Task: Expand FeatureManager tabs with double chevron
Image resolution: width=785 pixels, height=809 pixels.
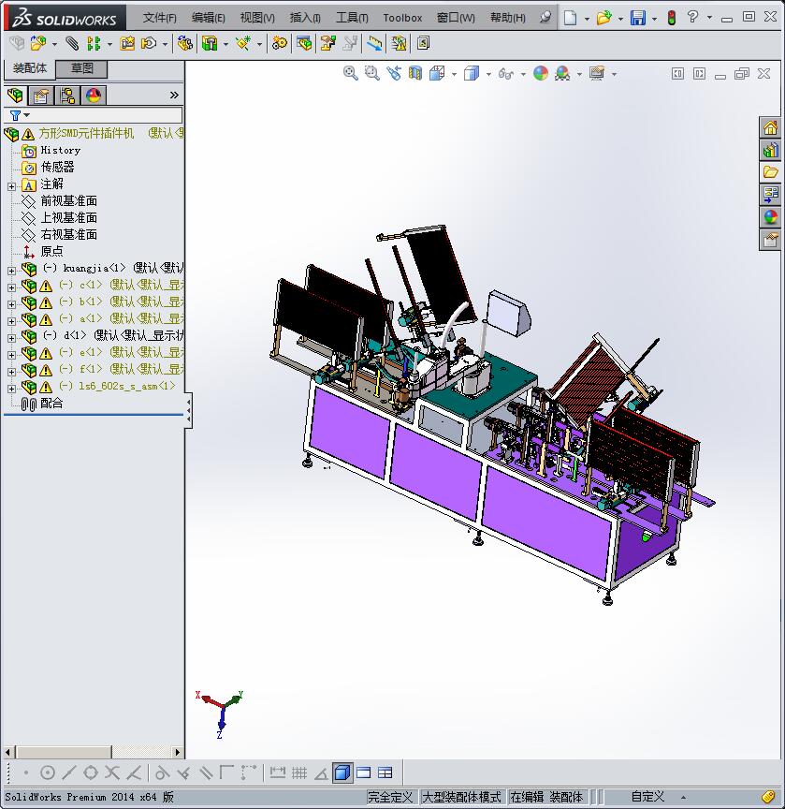Action: pos(174,95)
